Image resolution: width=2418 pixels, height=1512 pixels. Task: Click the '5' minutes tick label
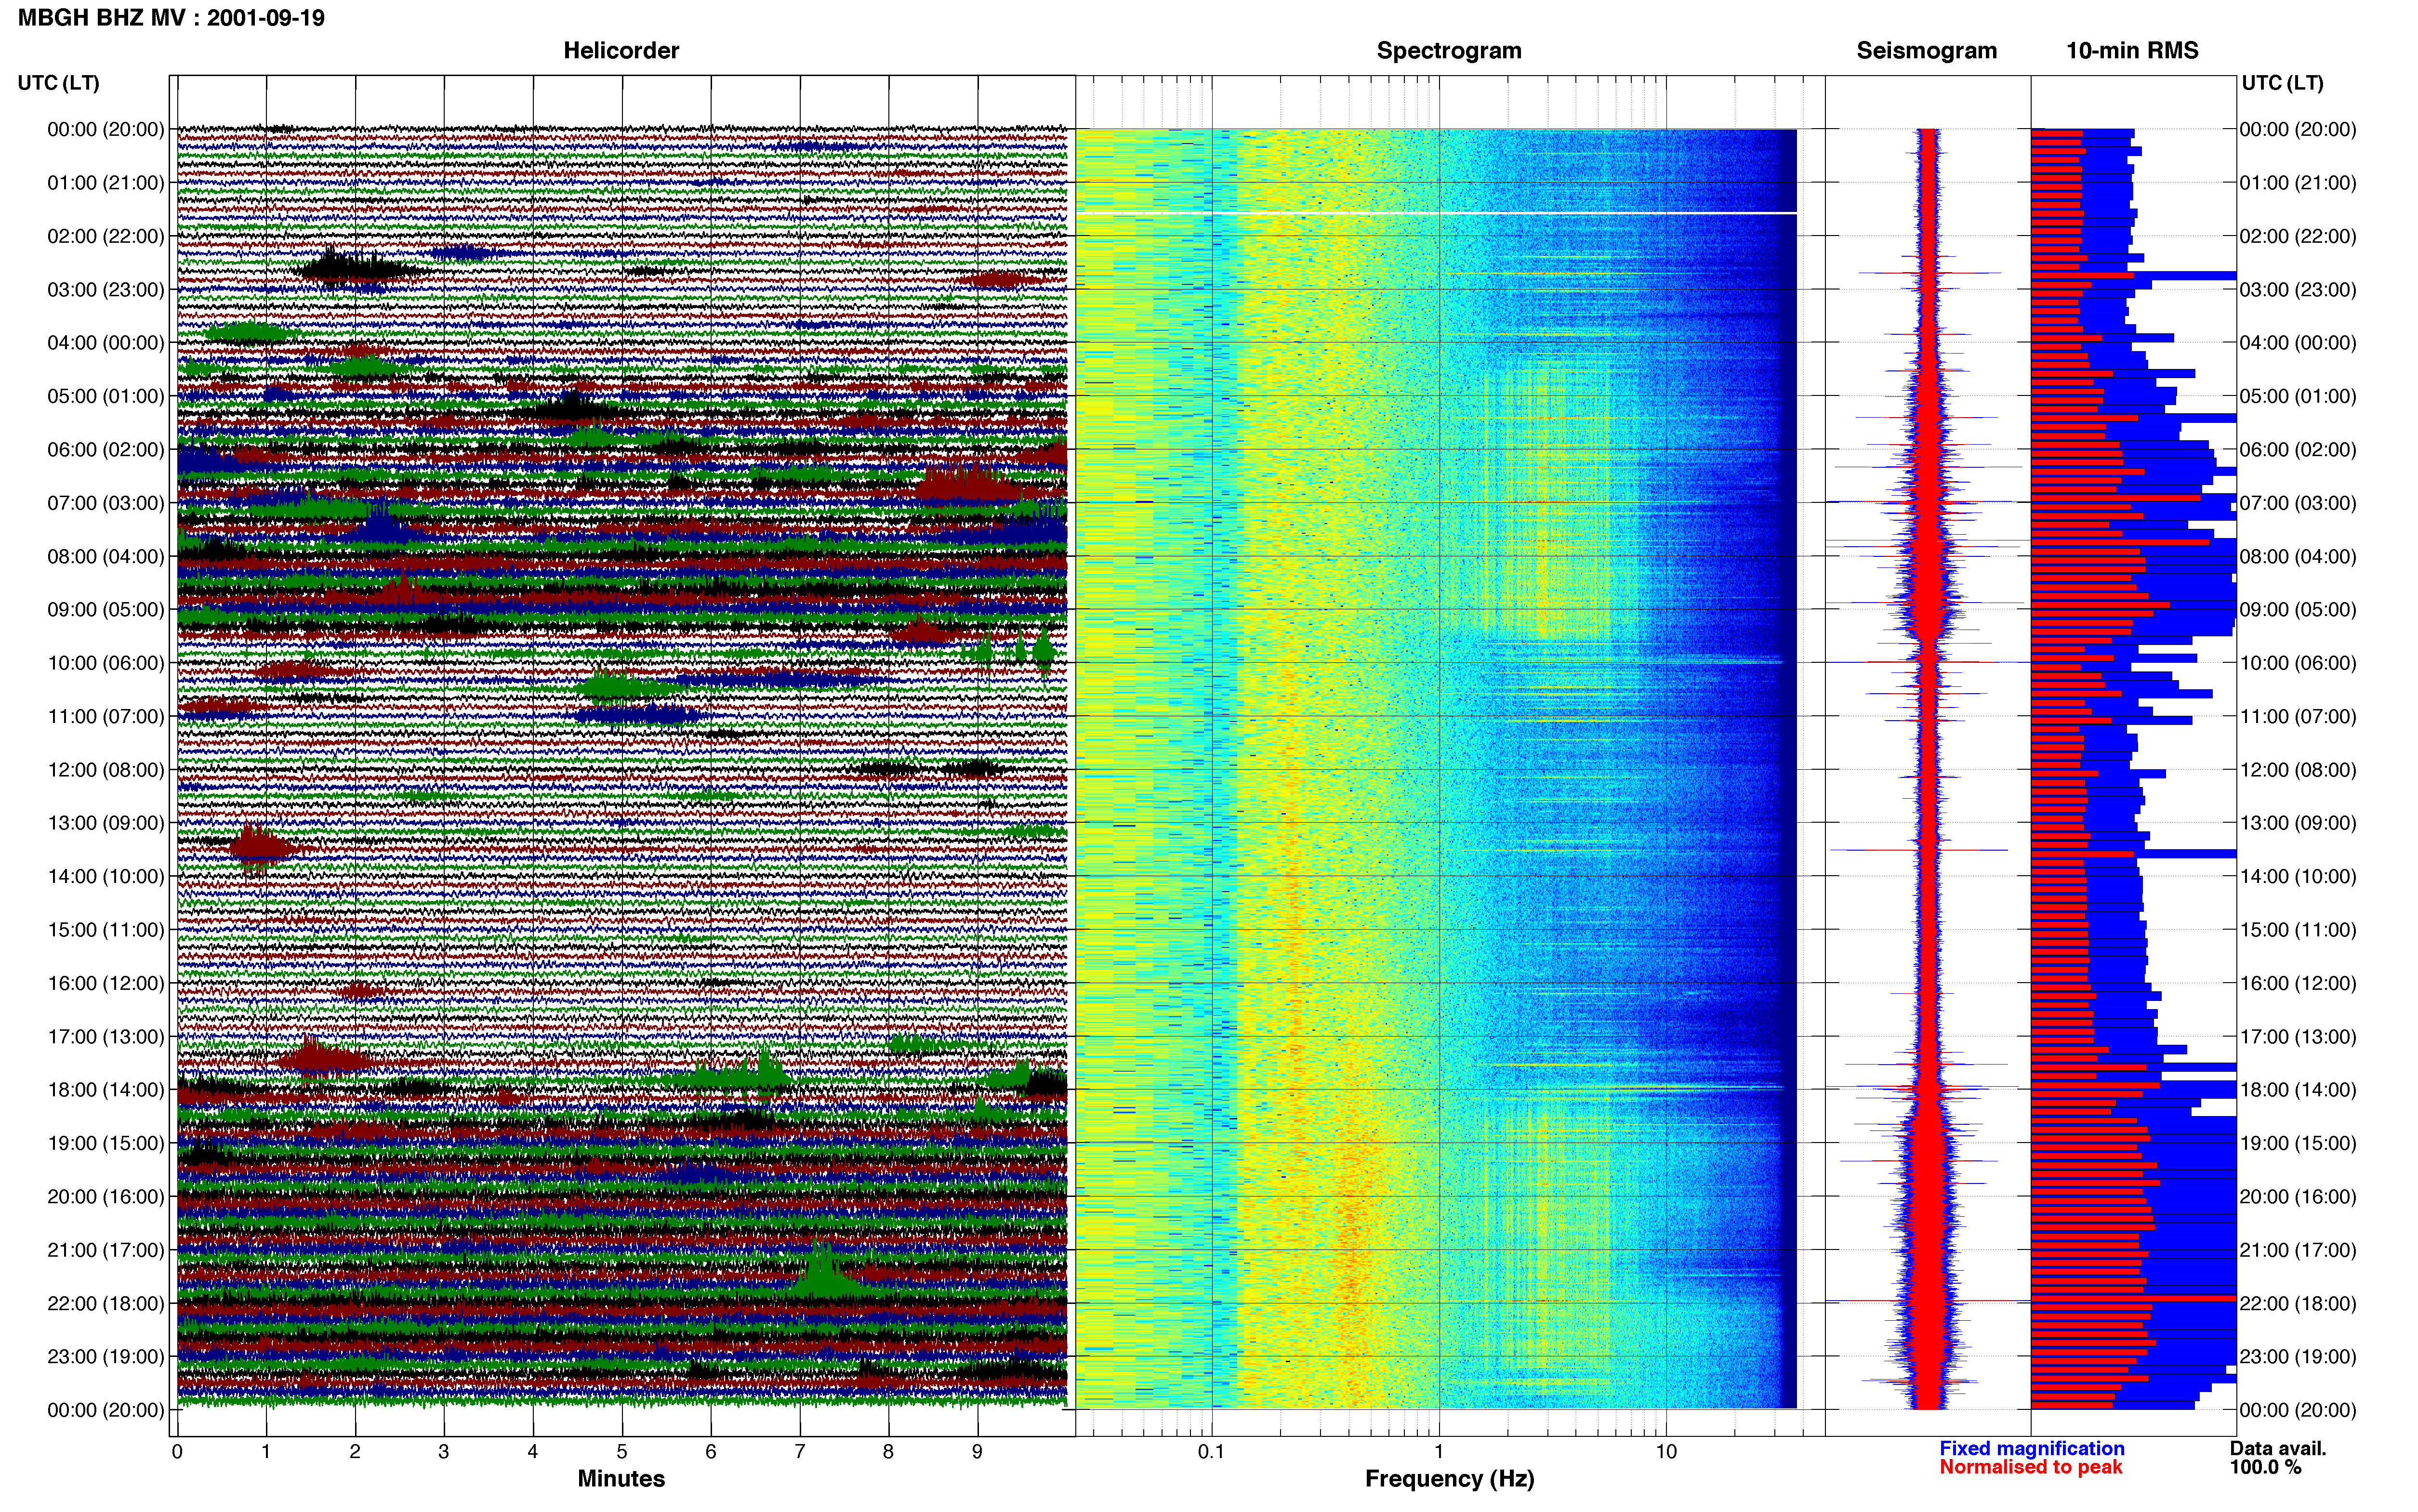[x=622, y=1451]
